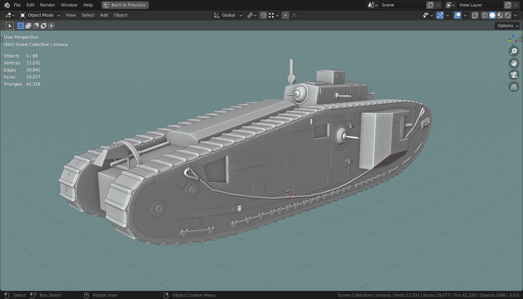Choose Extend selection mode icon
Screen dimensions: 523x299
pos(28,26)
